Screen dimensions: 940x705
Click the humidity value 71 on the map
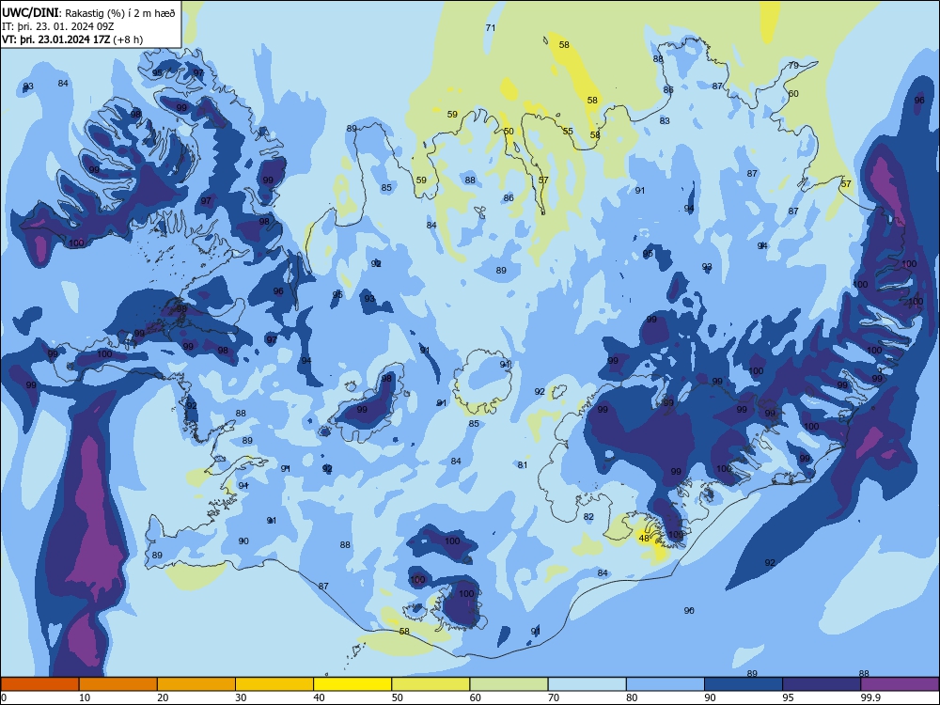(x=491, y=27)
